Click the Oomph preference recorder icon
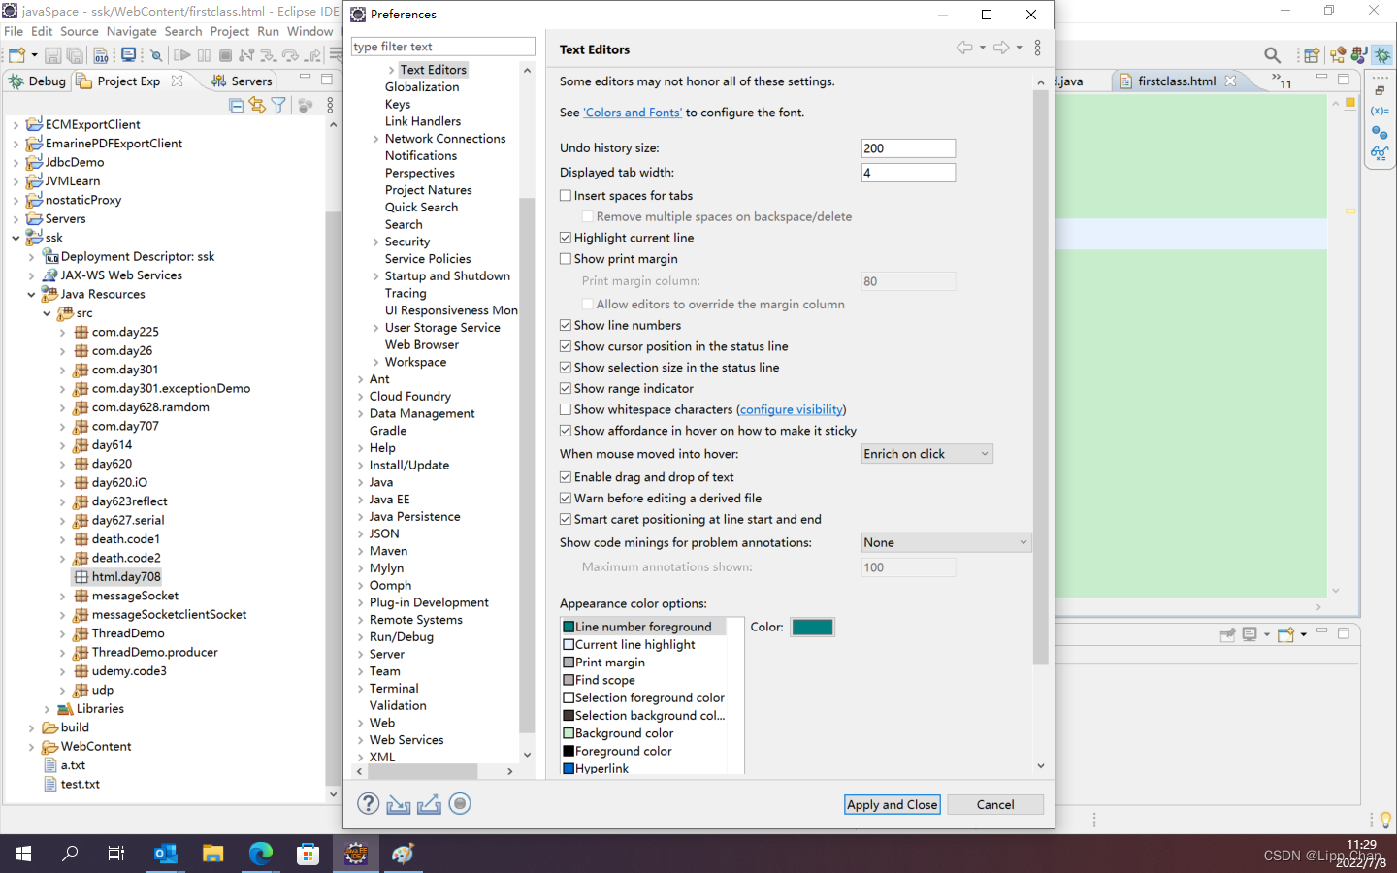The height and width of the screenshot is (873, 1397). [x=460, y=803]
